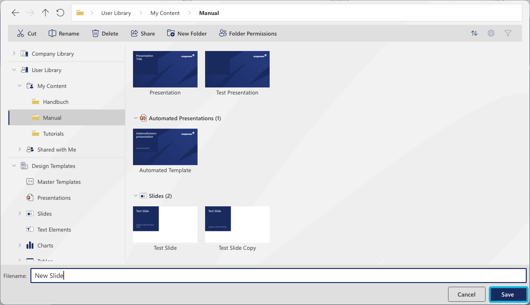Rename the selected folder
The height and width of the screenshot is (305, 530).
tap(64, 33)
